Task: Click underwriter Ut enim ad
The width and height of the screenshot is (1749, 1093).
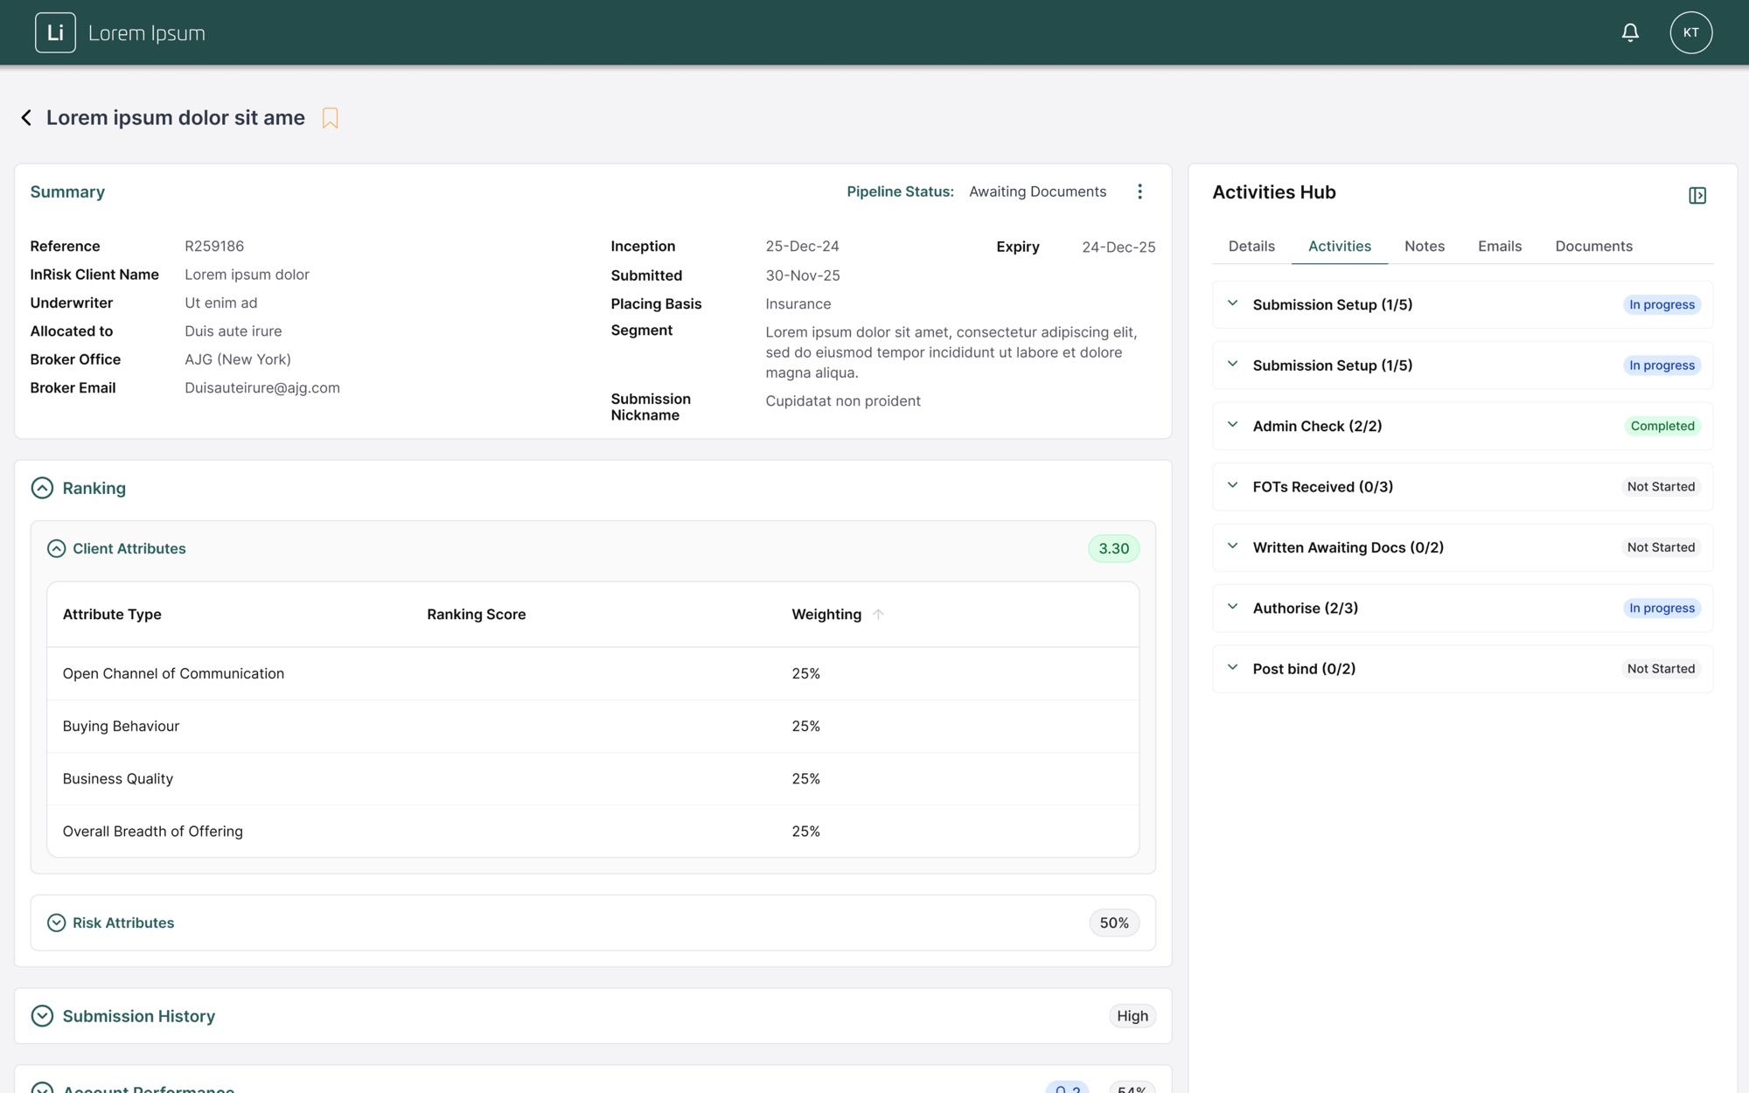Action: (x=221, y=303)
